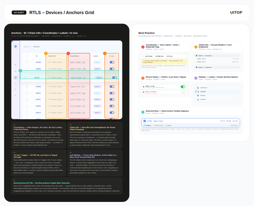Click the Labels column header
The height and width of the screenshot is (206, 254).
(x=96, y=56)
